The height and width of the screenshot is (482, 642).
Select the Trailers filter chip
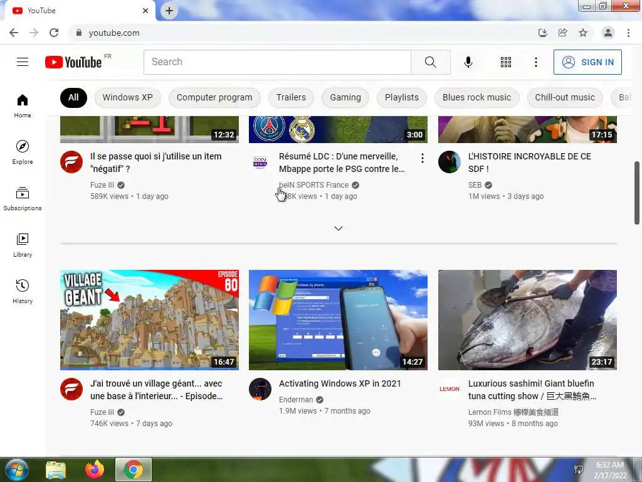point(291,97)
